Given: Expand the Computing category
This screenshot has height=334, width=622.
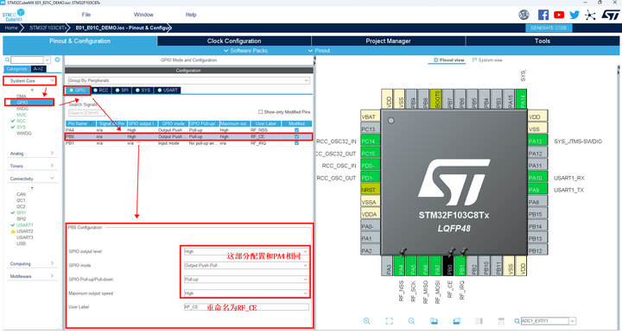Looking at the screenshot, I should tap(32, 263).
